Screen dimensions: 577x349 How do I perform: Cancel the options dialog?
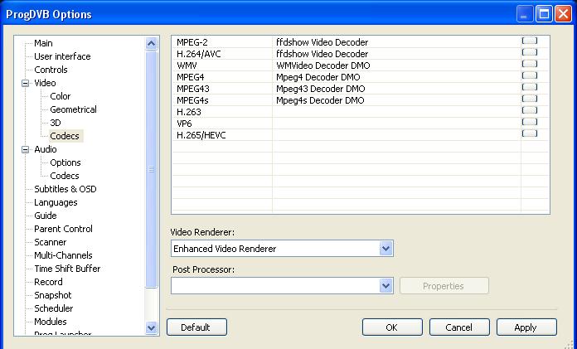(459, 327)
